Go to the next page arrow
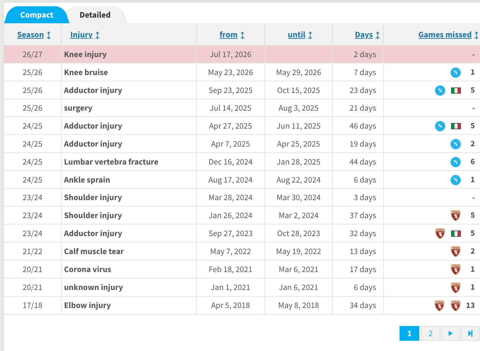The width and height of the screenshot is (480, 351). 450,333
